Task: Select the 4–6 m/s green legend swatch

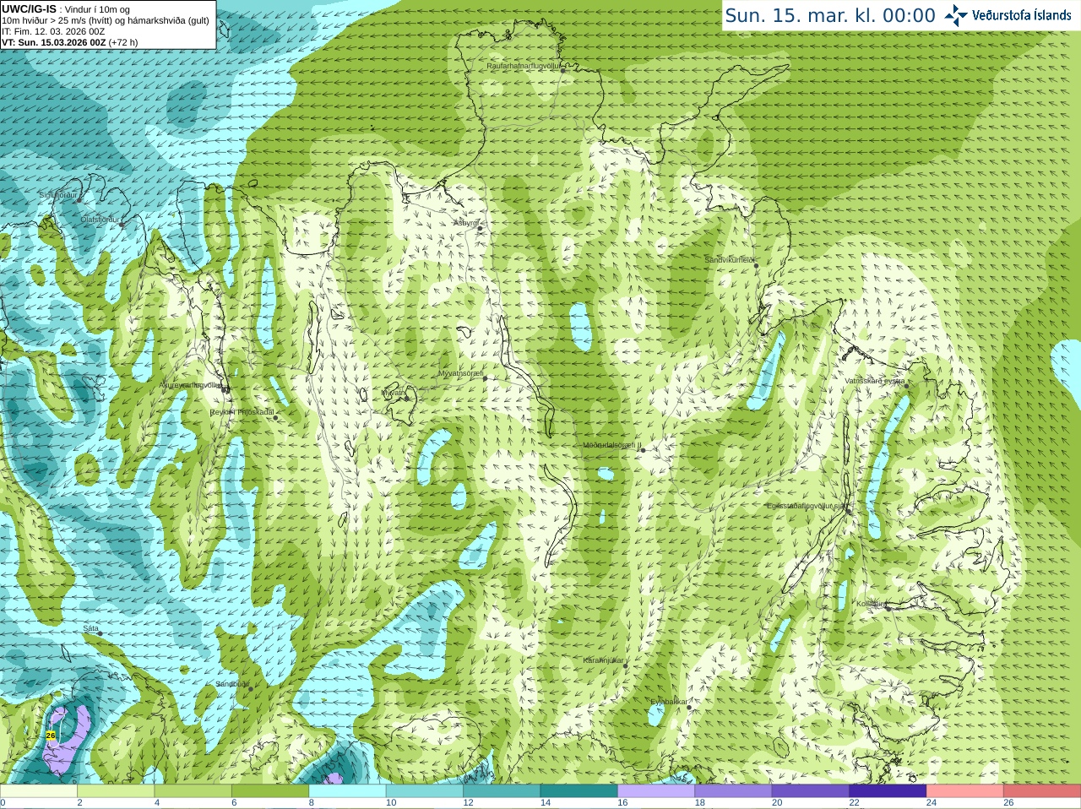Action: 193,791
